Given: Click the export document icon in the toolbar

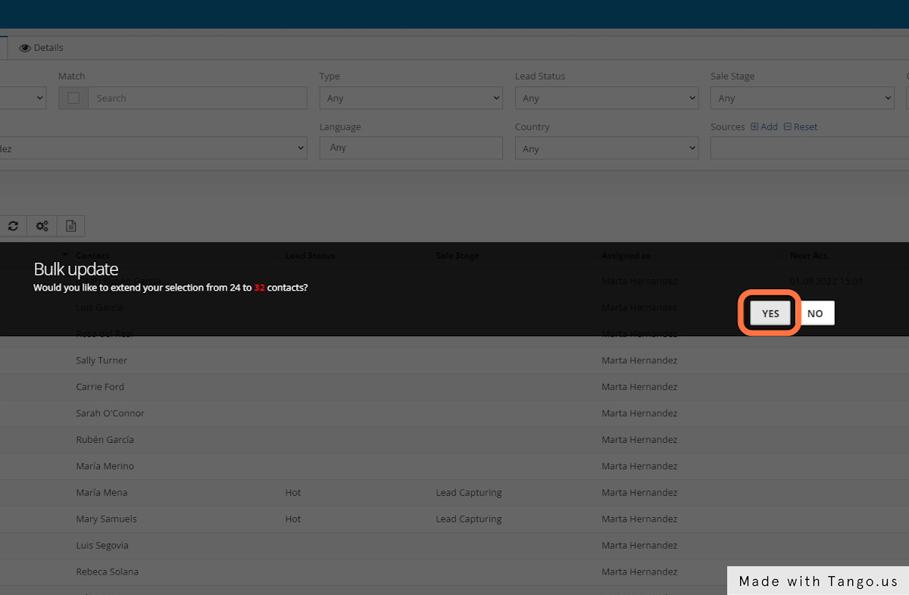Looking at the screenshot, I should pyautogui.click(x=70, y=226).
